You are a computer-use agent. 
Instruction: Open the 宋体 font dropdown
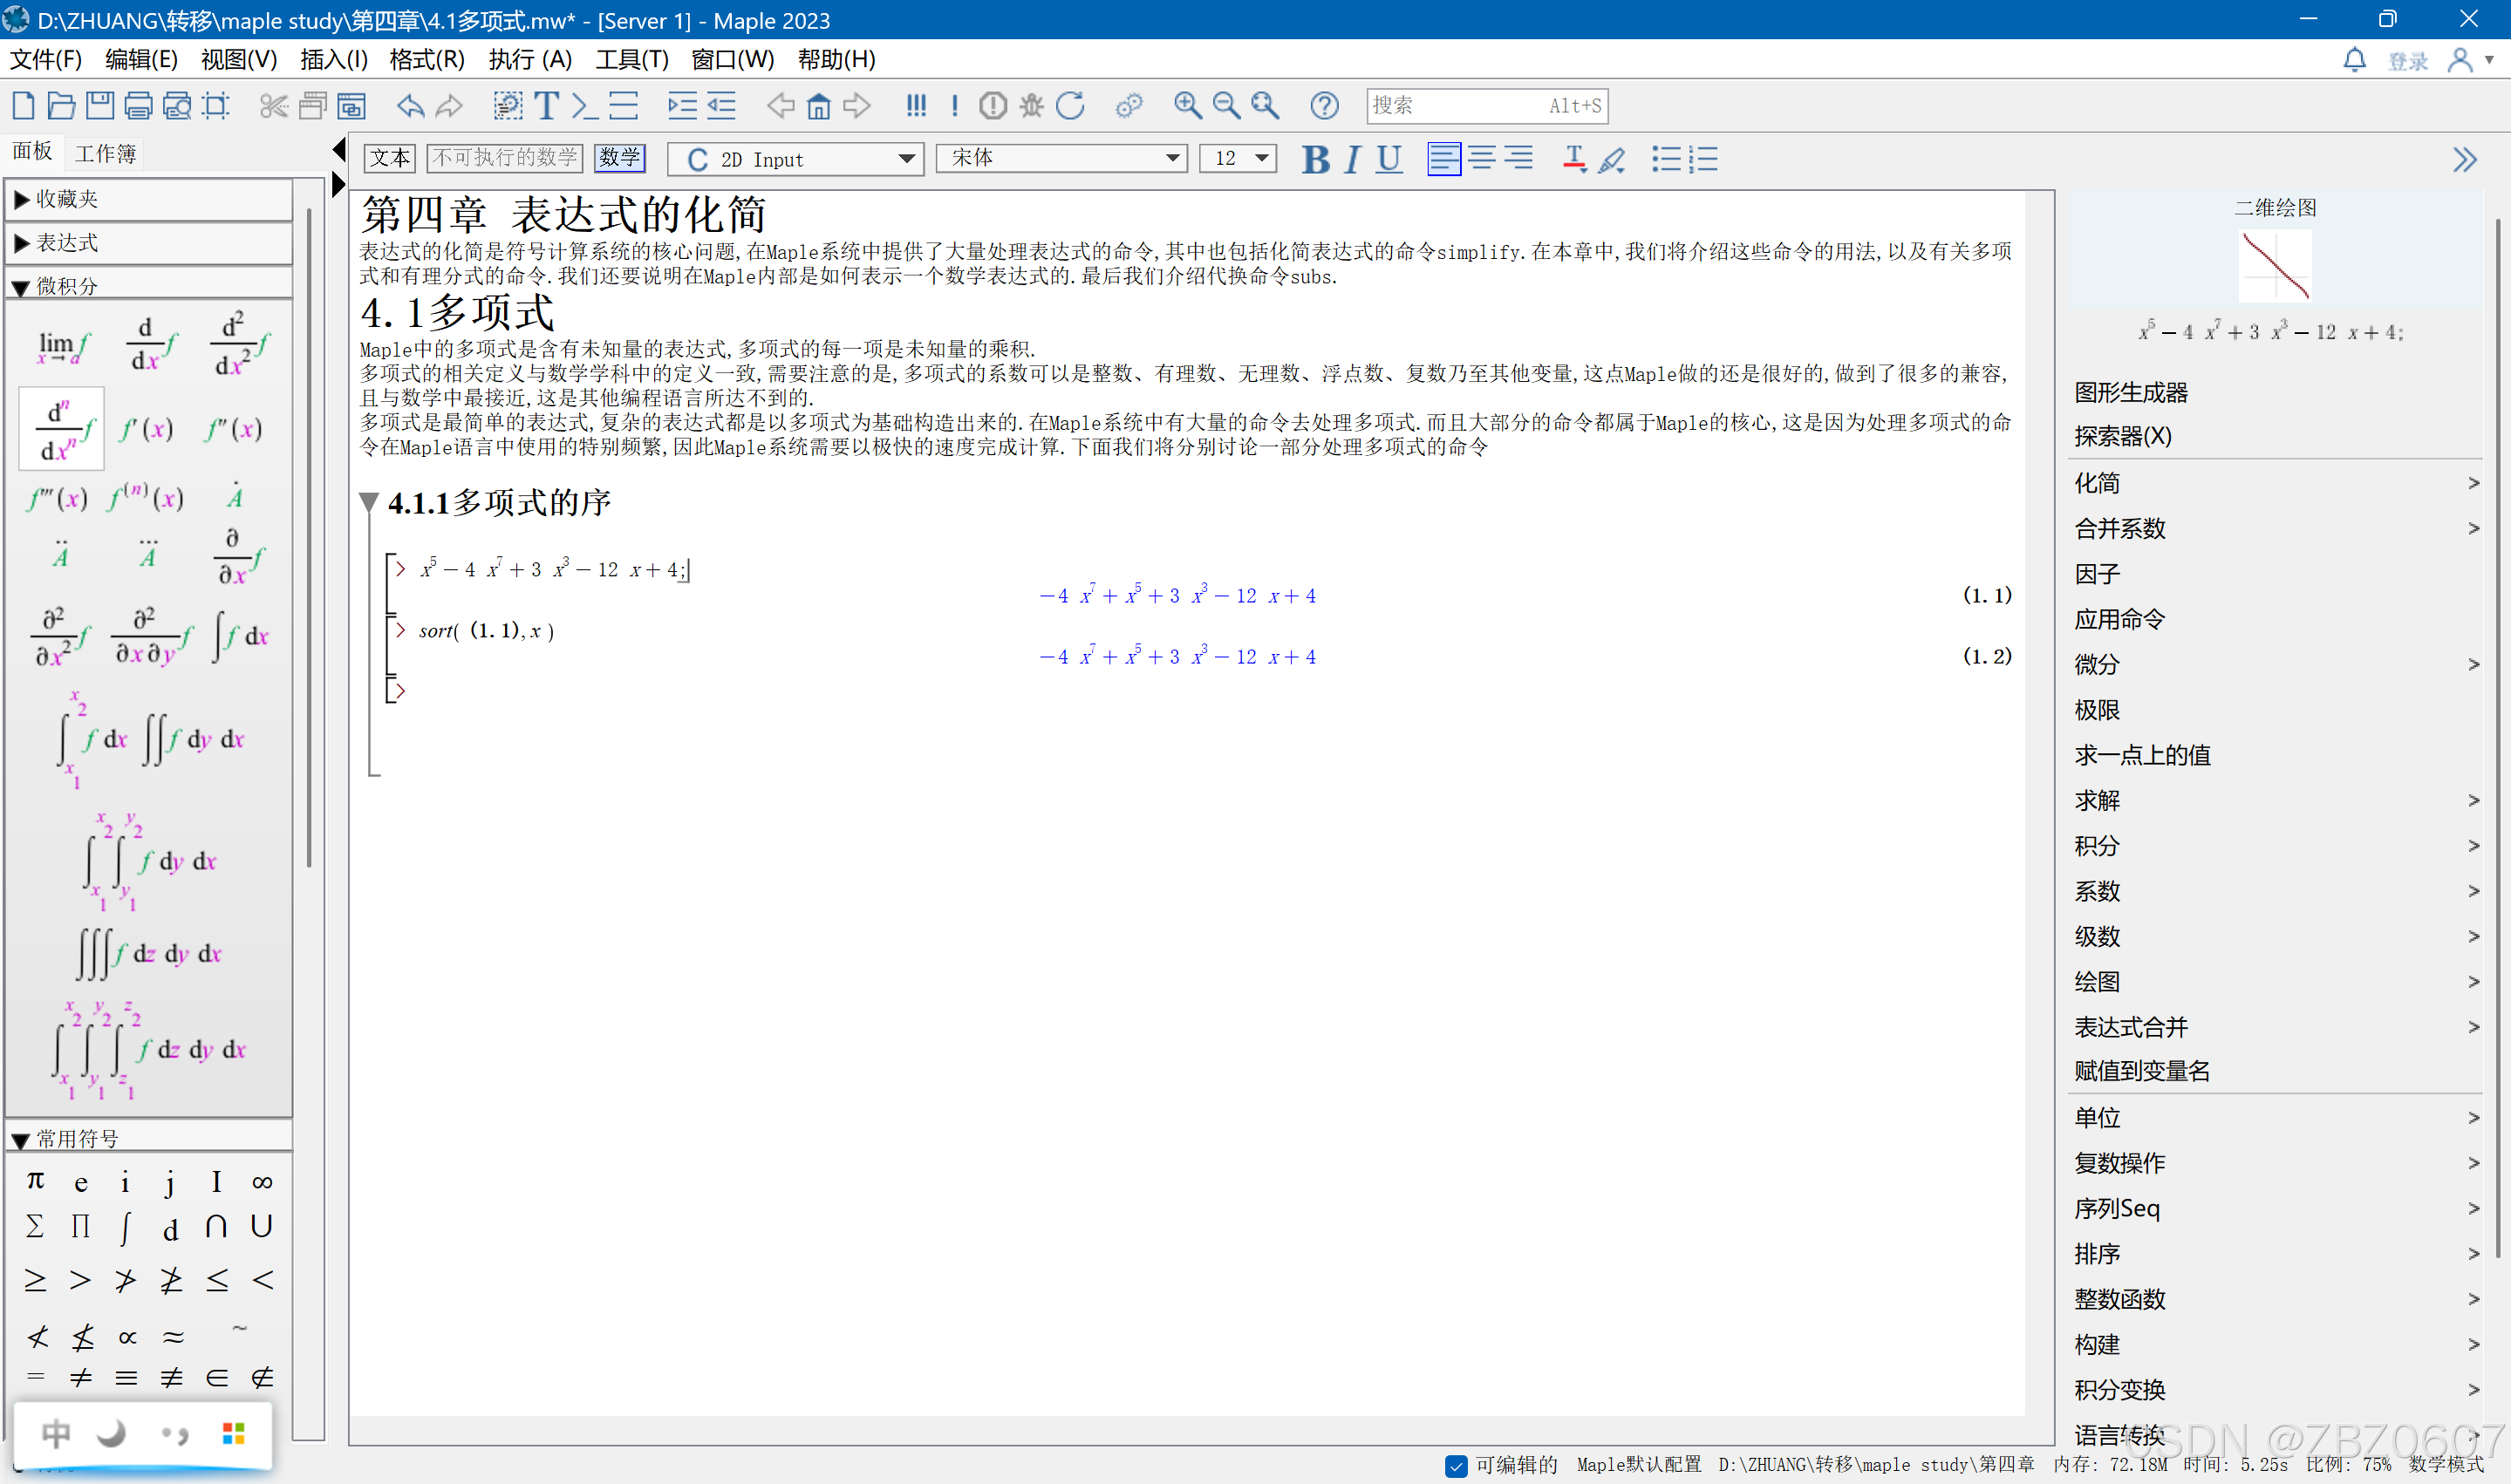[1061, 158]
